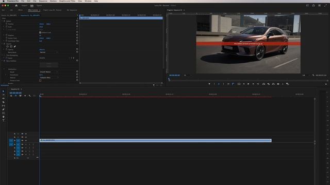Open the Sequence menu
Screen dimensions: 330x185
coord(43,1)
